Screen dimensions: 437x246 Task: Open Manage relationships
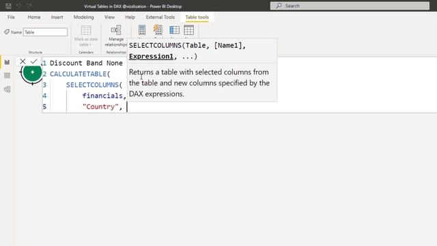[116, 36]
